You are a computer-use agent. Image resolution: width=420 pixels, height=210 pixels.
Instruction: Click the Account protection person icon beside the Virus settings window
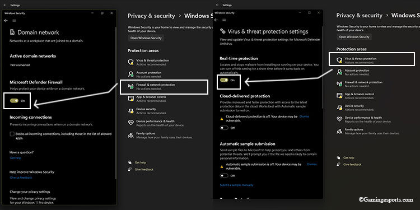point(339,72)
